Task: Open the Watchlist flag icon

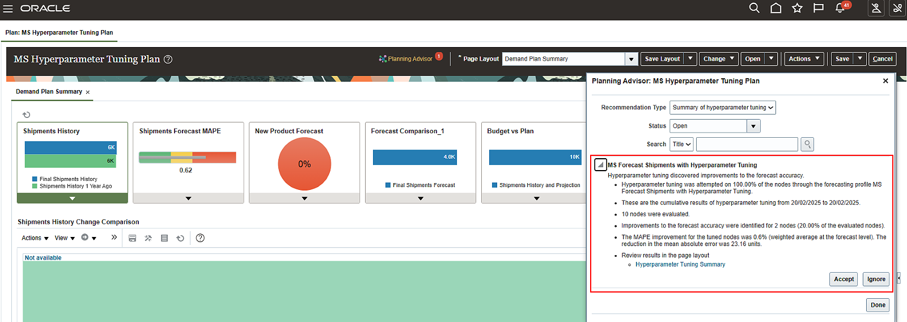Action: (819, 8)
